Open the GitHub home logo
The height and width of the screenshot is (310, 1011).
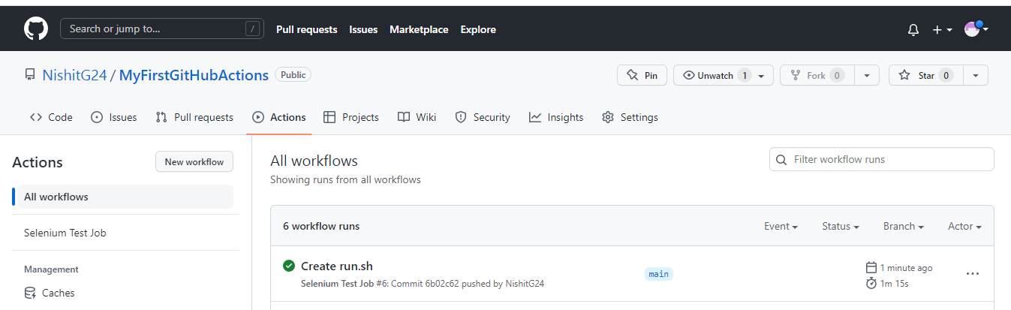[x=36, y=29]
